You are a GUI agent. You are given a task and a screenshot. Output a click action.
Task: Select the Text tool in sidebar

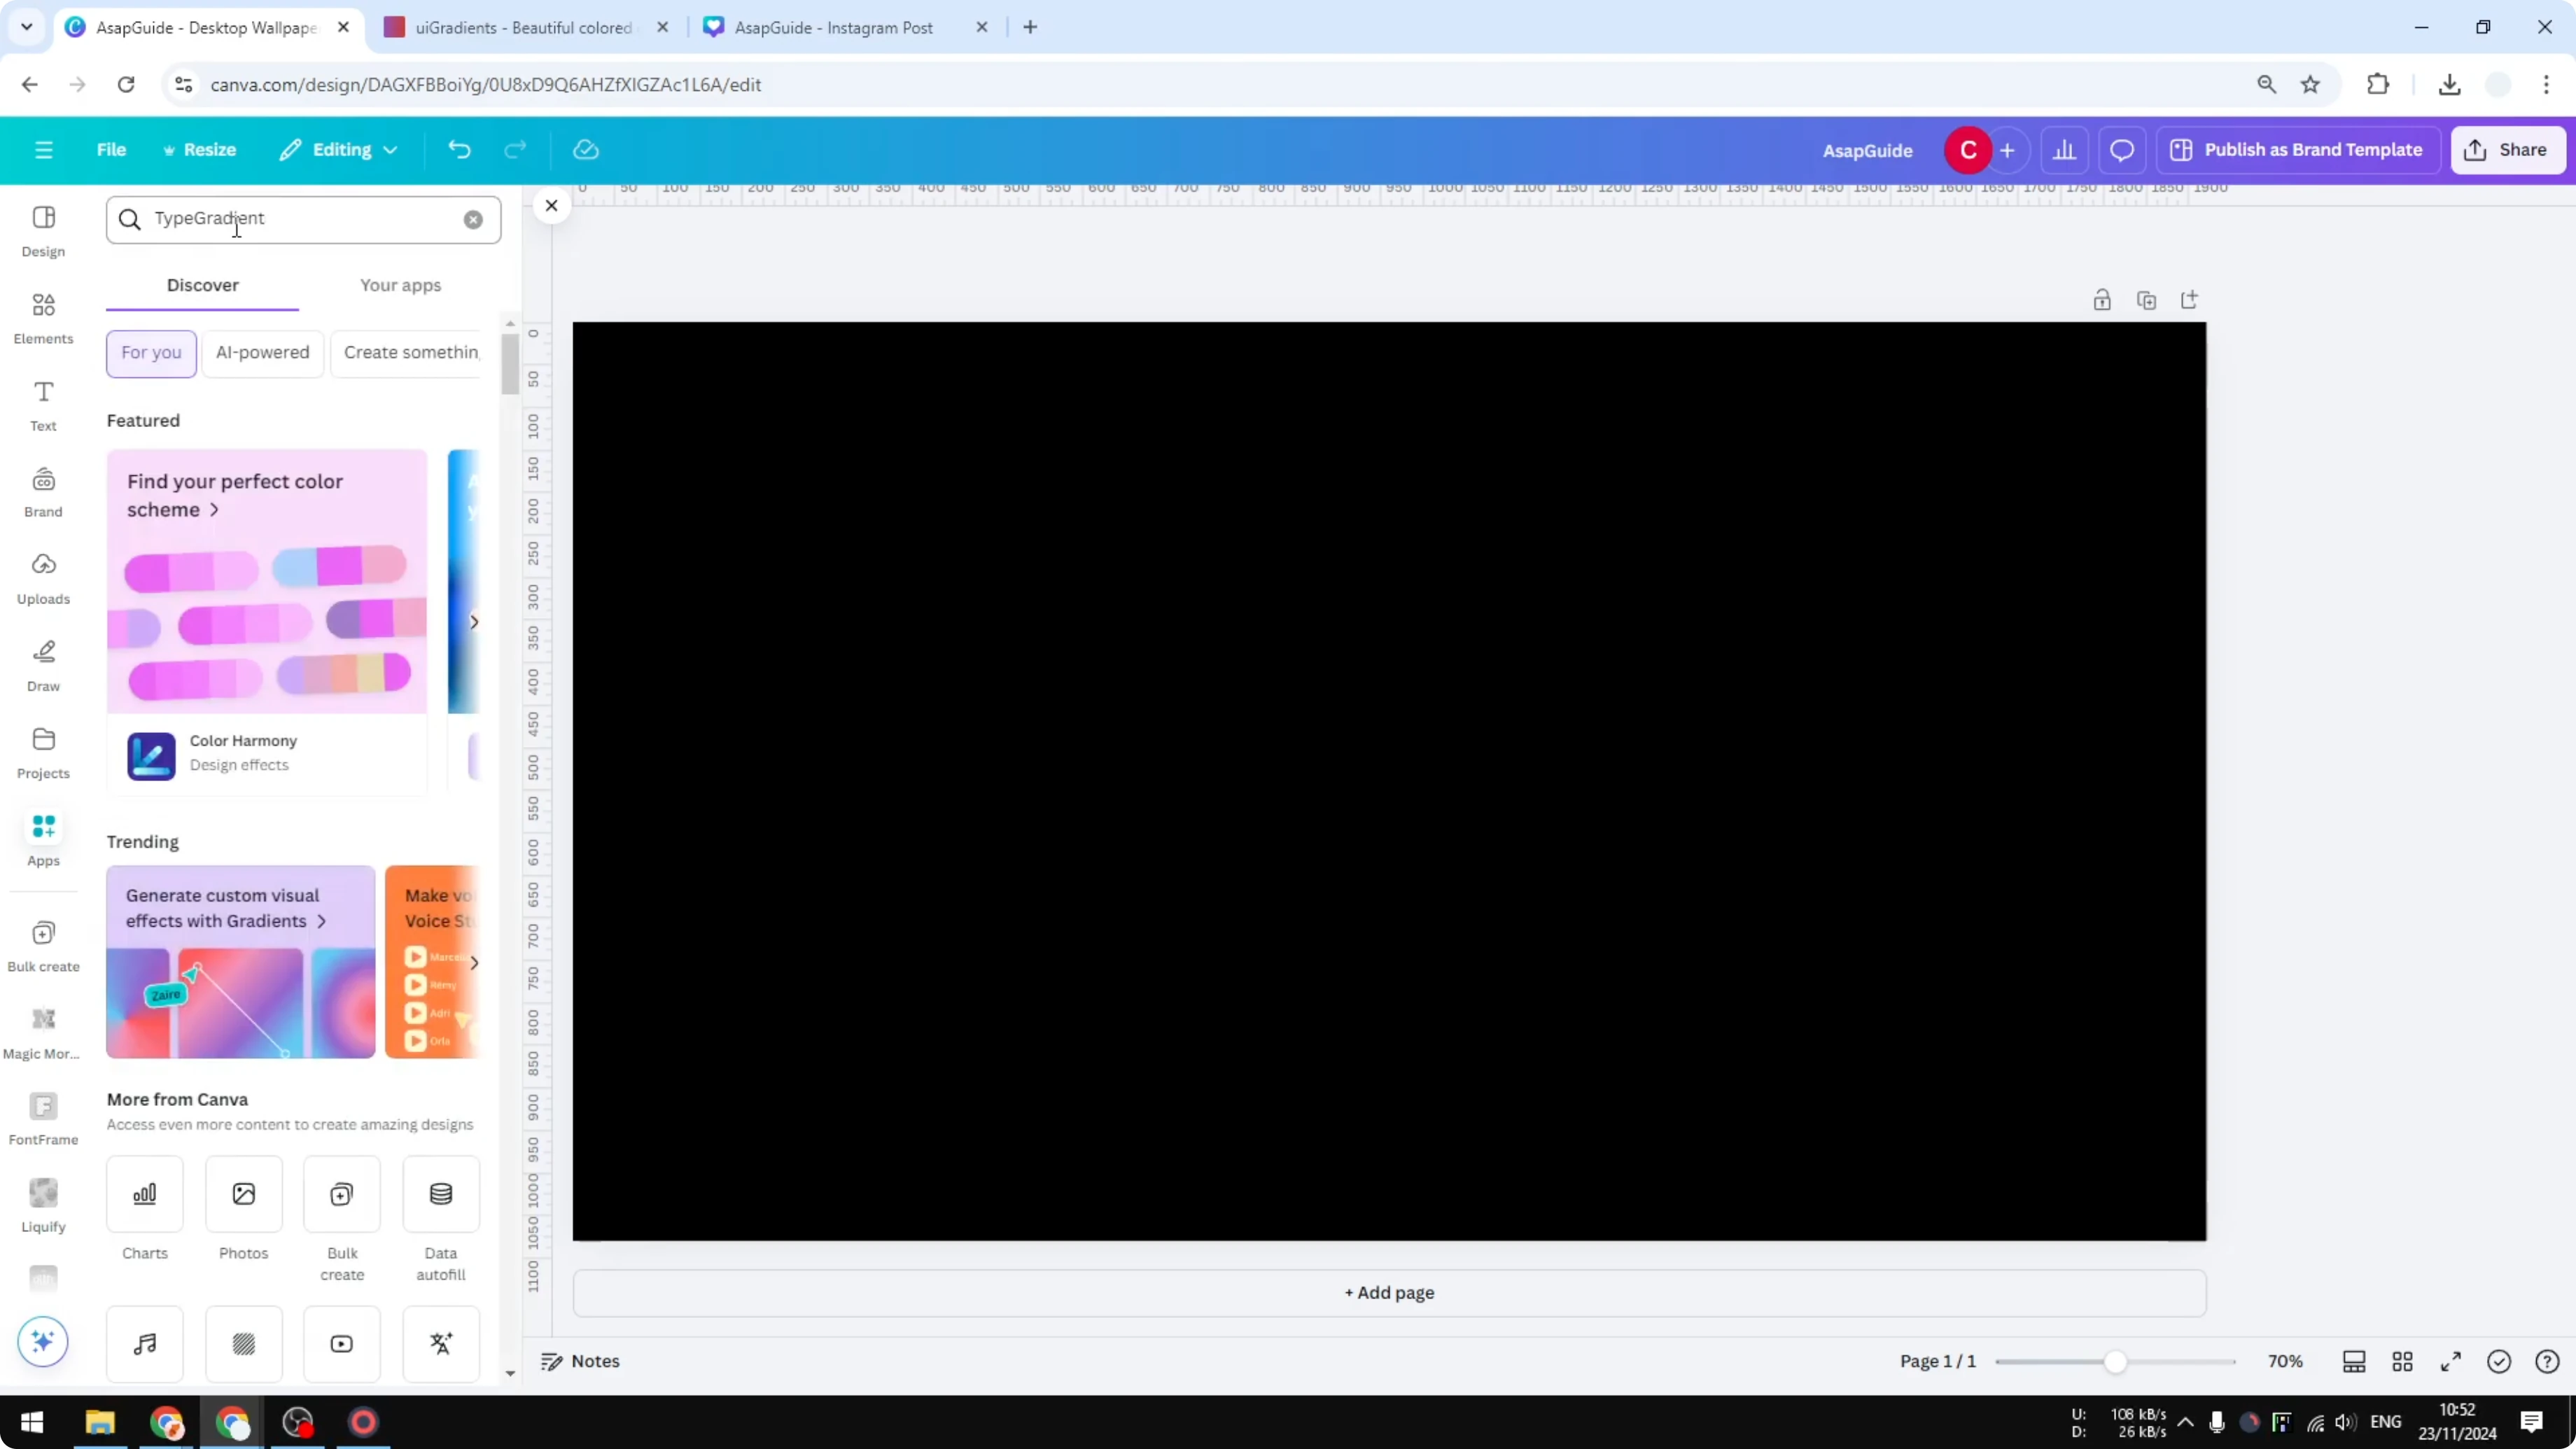(x=43, y=404)
